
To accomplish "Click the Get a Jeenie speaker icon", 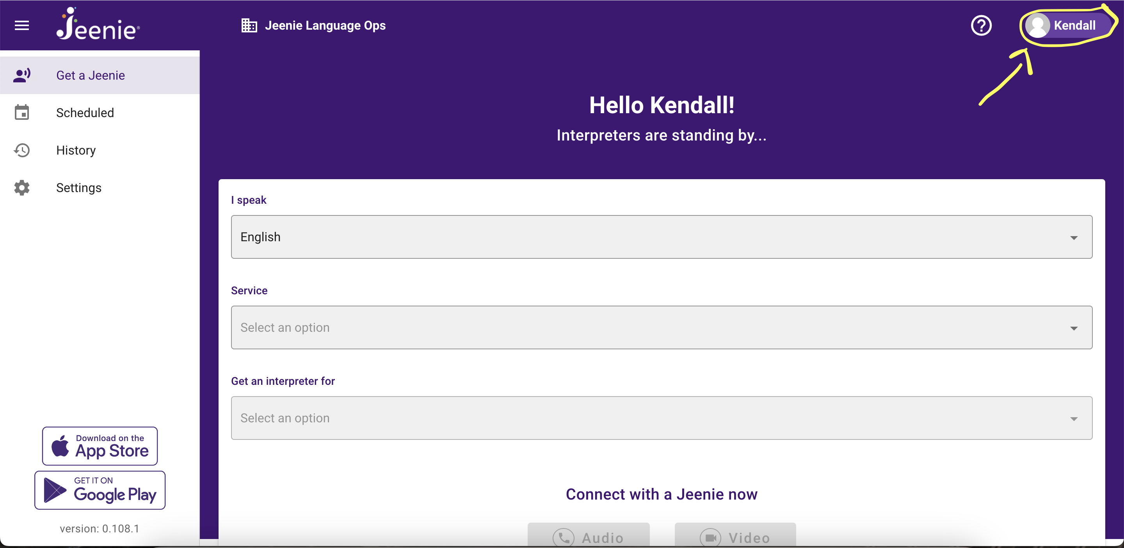I will (x=22, y=75).
